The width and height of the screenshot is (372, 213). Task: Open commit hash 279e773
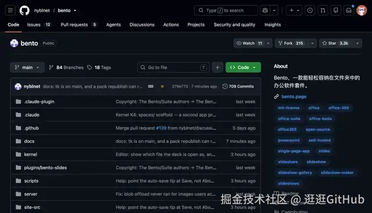(x=180, y=86)
